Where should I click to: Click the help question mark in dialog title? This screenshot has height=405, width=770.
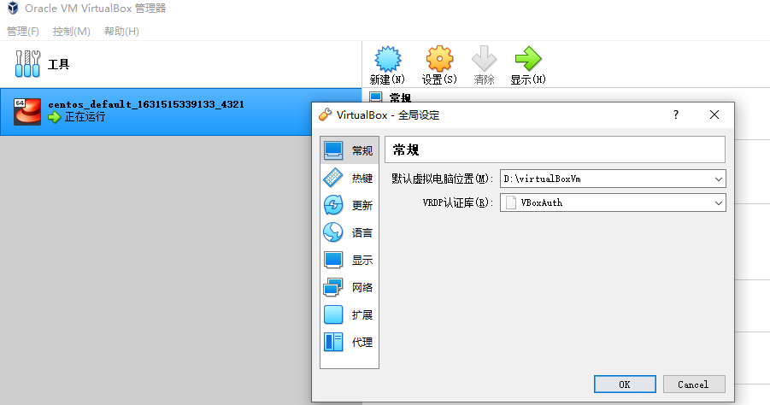676,114
